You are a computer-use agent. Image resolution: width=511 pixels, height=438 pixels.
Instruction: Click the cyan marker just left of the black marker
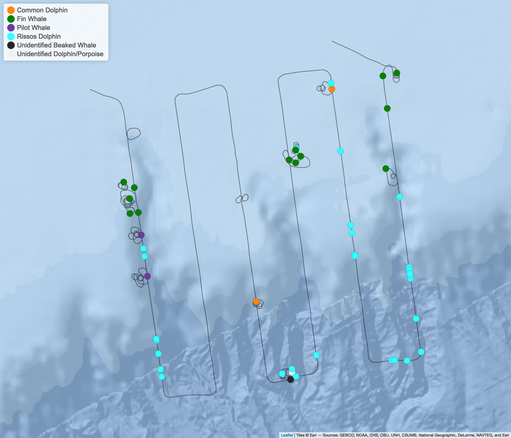pos(282,374)
